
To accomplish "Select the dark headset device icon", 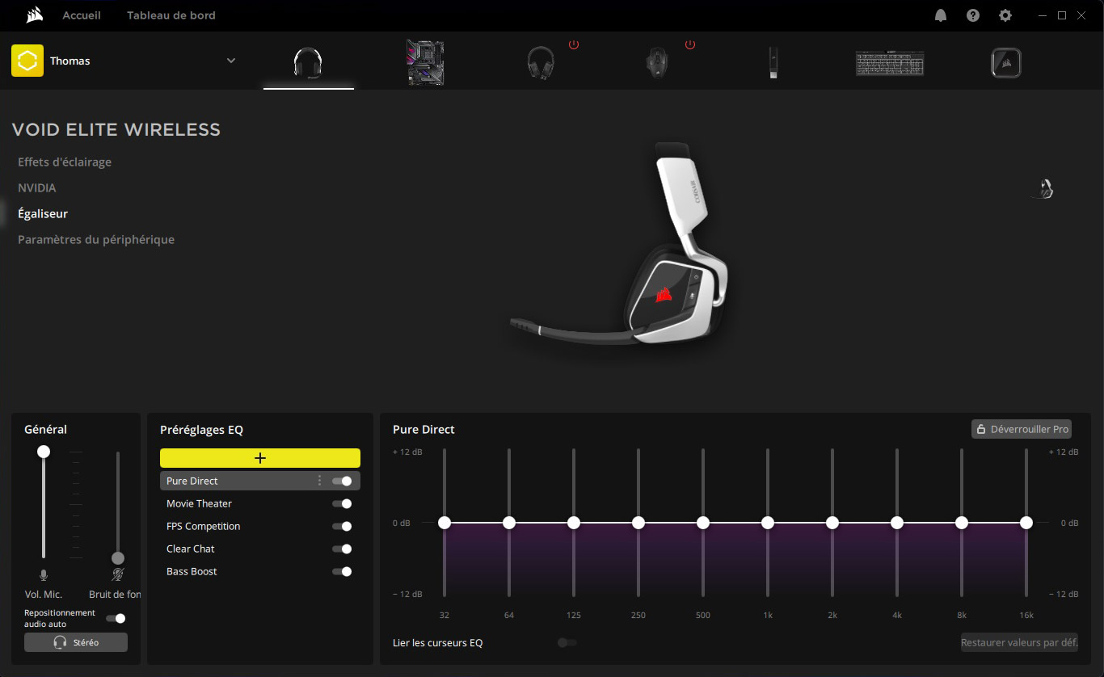I will (x=541, y=62).
